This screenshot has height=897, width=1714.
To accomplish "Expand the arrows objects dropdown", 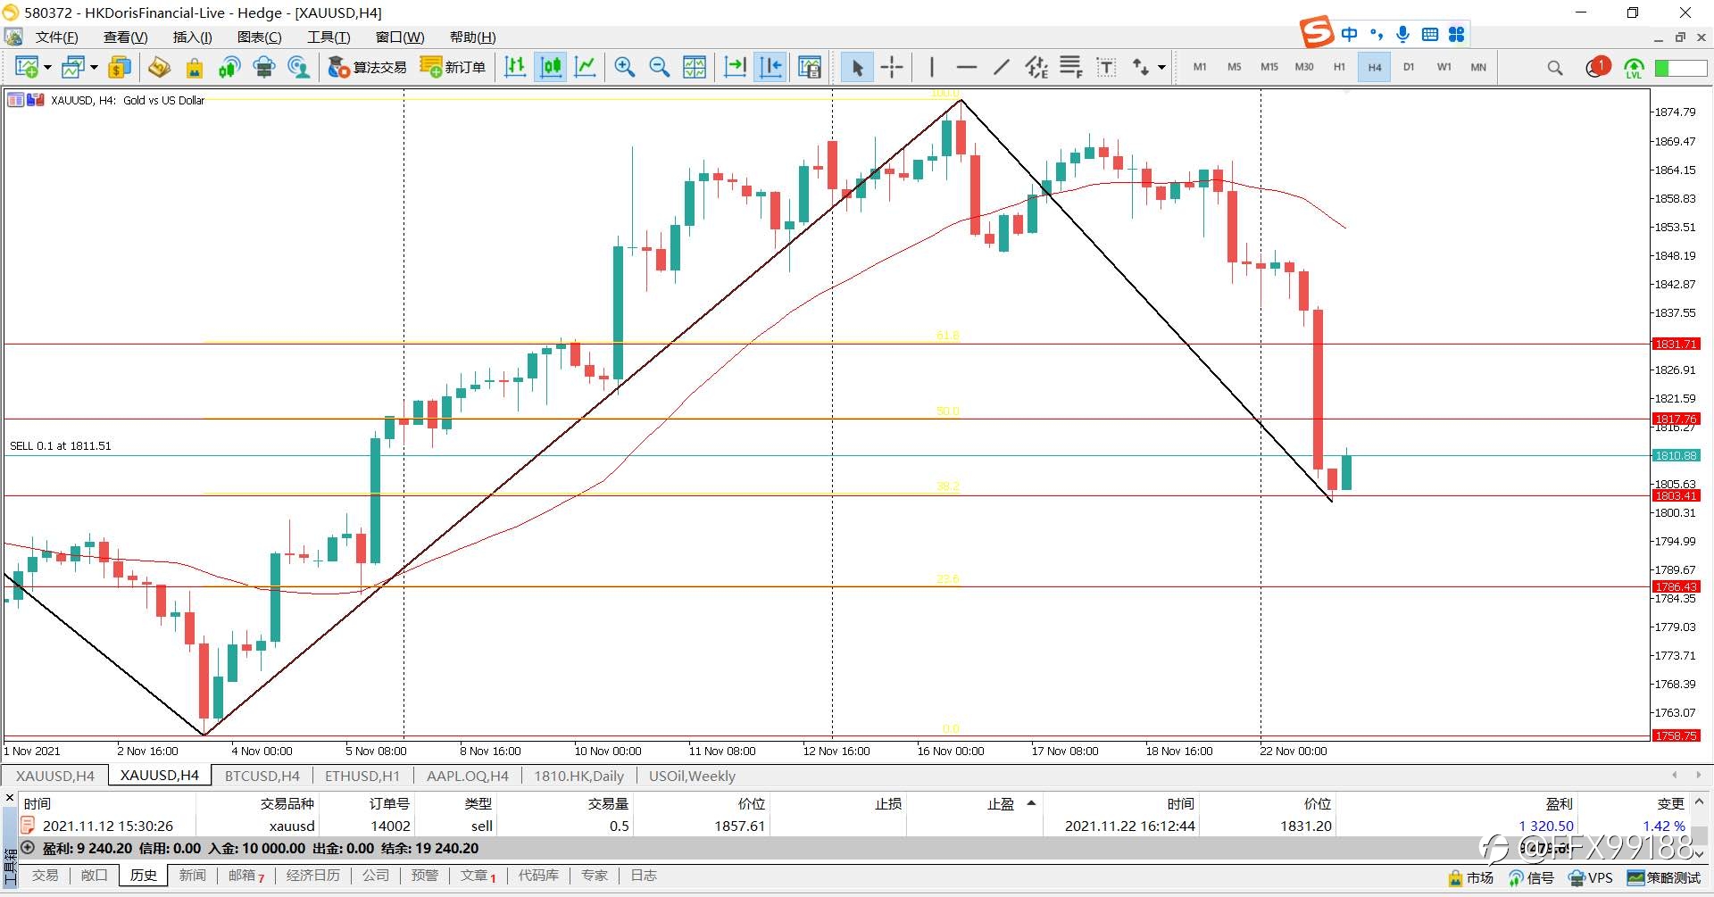I will (1161, 67).
